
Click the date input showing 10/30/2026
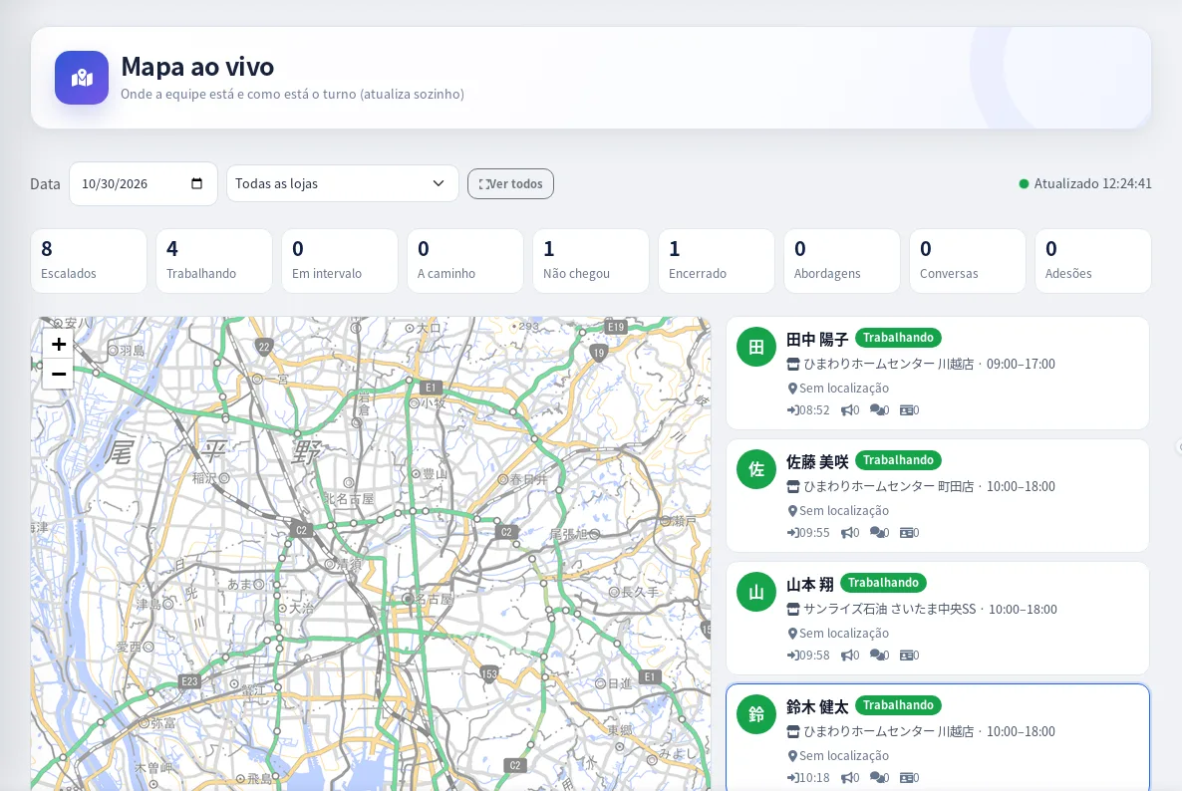(144, 184)
